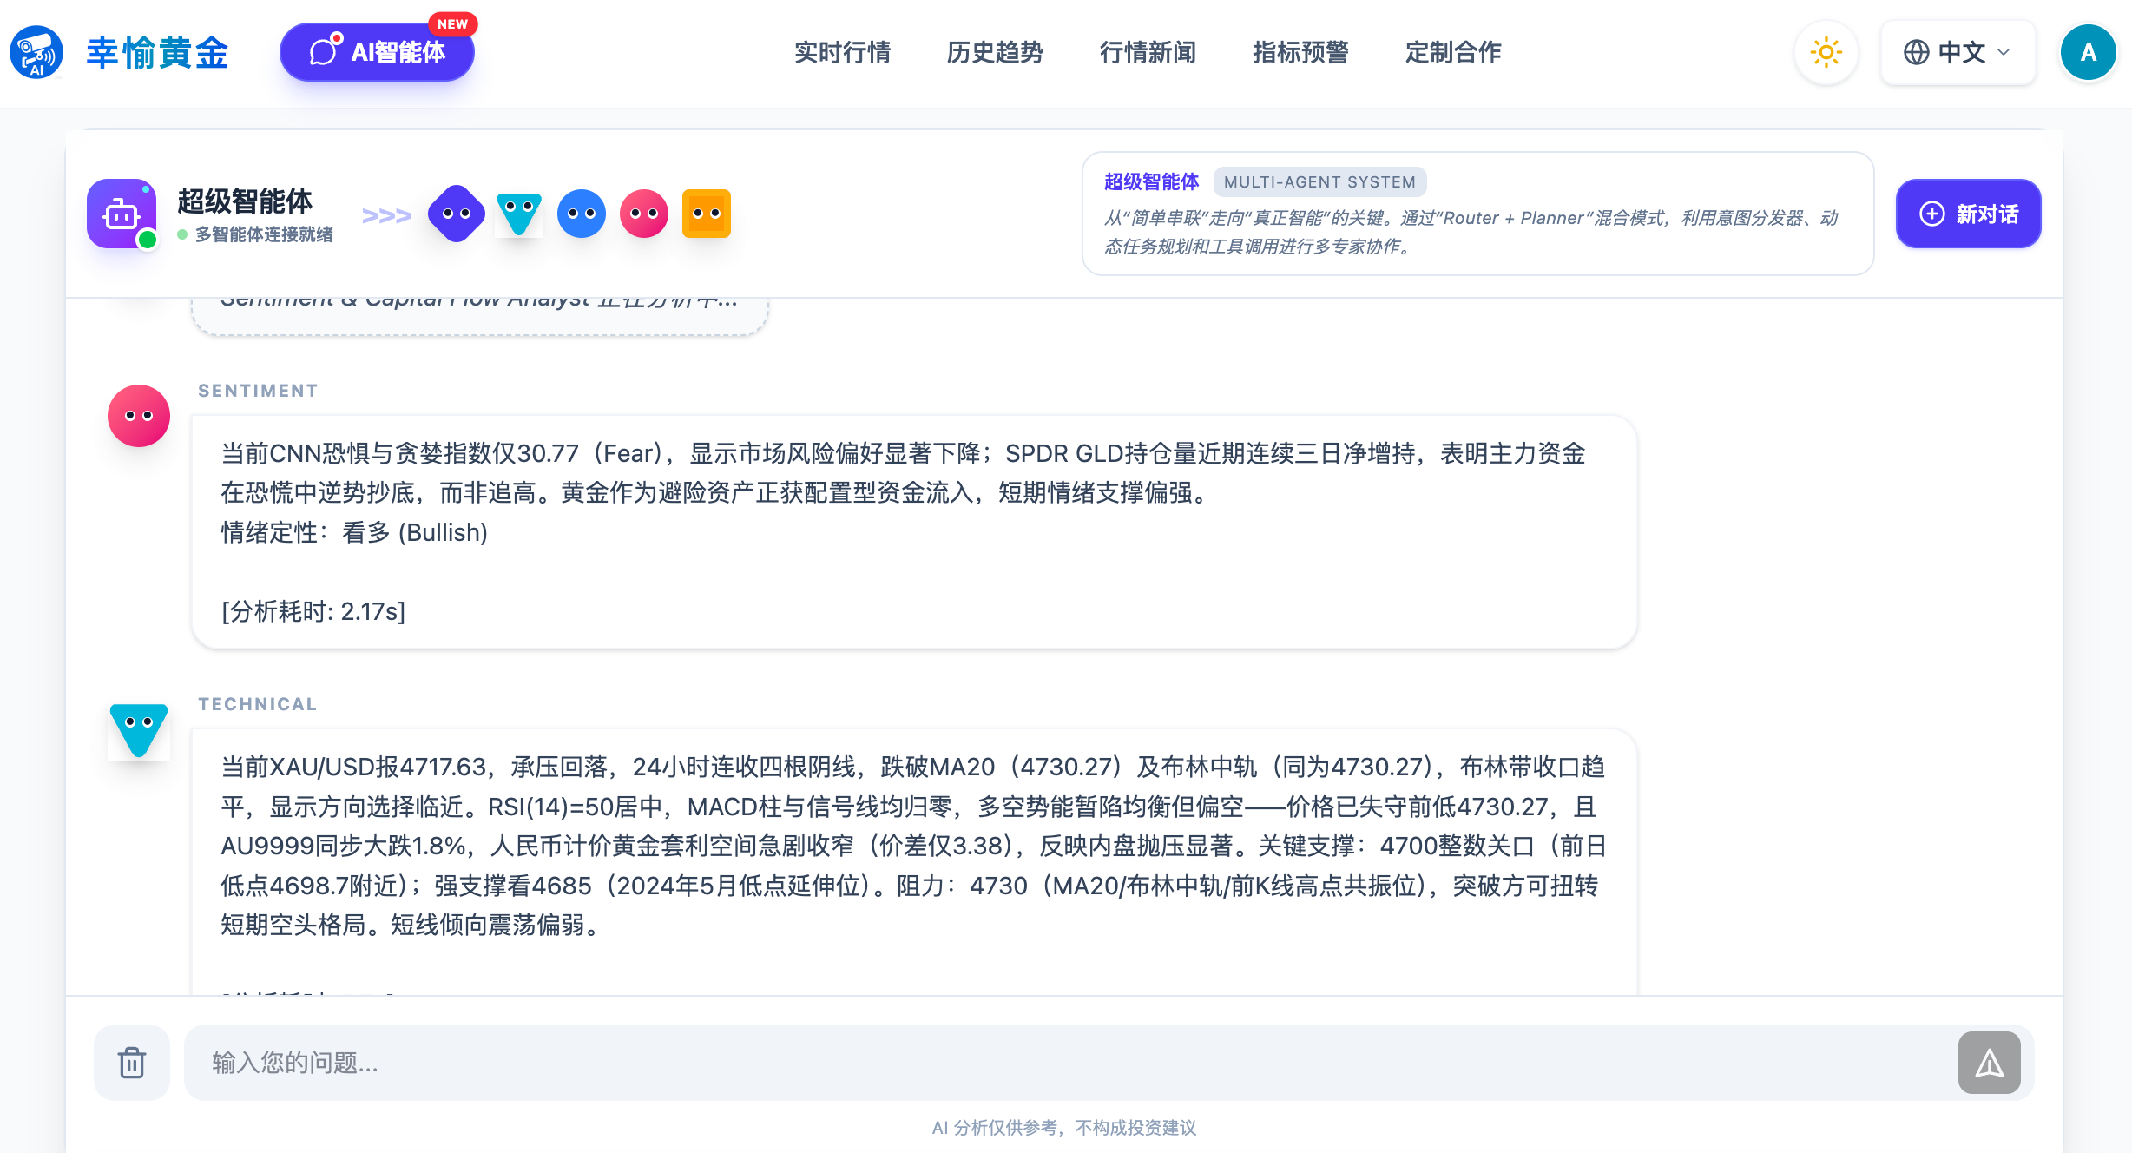Click the 定制合作 navigation link

coord(1453,52)
